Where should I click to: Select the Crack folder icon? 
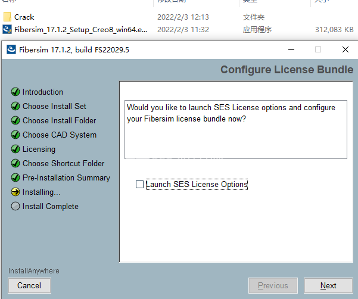7,17
